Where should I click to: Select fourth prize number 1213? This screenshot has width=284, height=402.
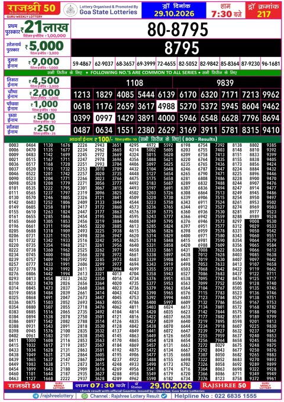pos(82,95)
